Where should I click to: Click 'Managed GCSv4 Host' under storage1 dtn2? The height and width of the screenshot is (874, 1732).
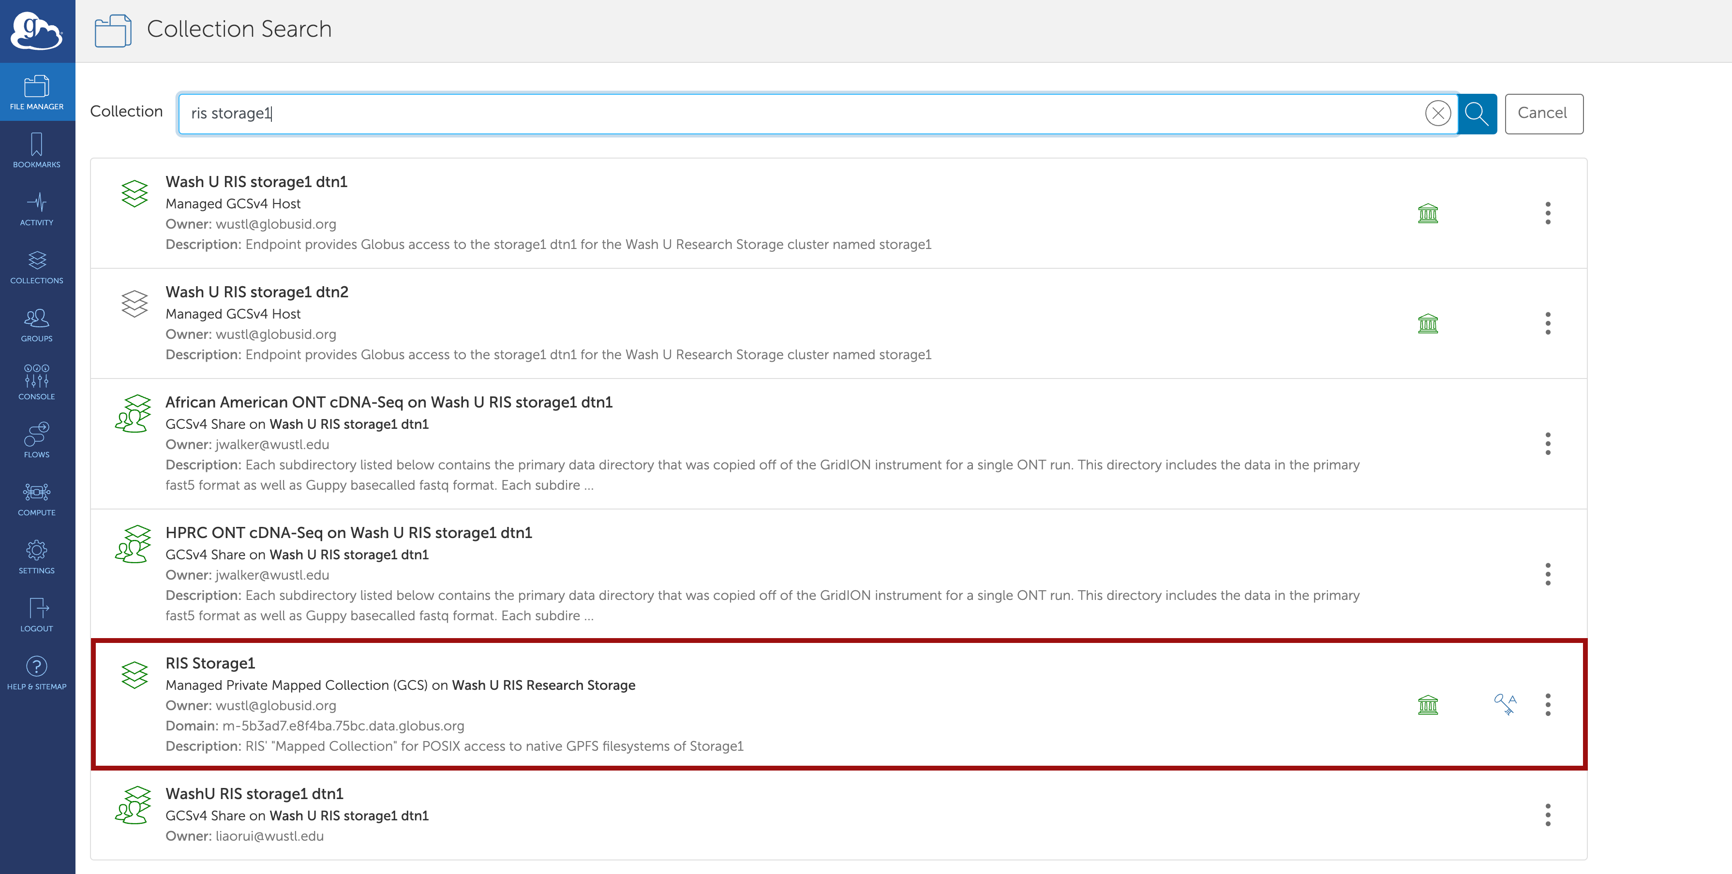233,314
